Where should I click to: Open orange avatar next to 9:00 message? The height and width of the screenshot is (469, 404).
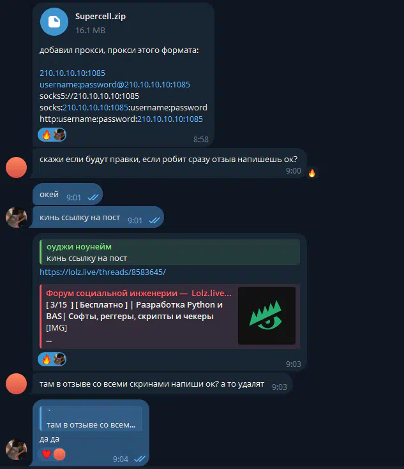click(16, 167)
